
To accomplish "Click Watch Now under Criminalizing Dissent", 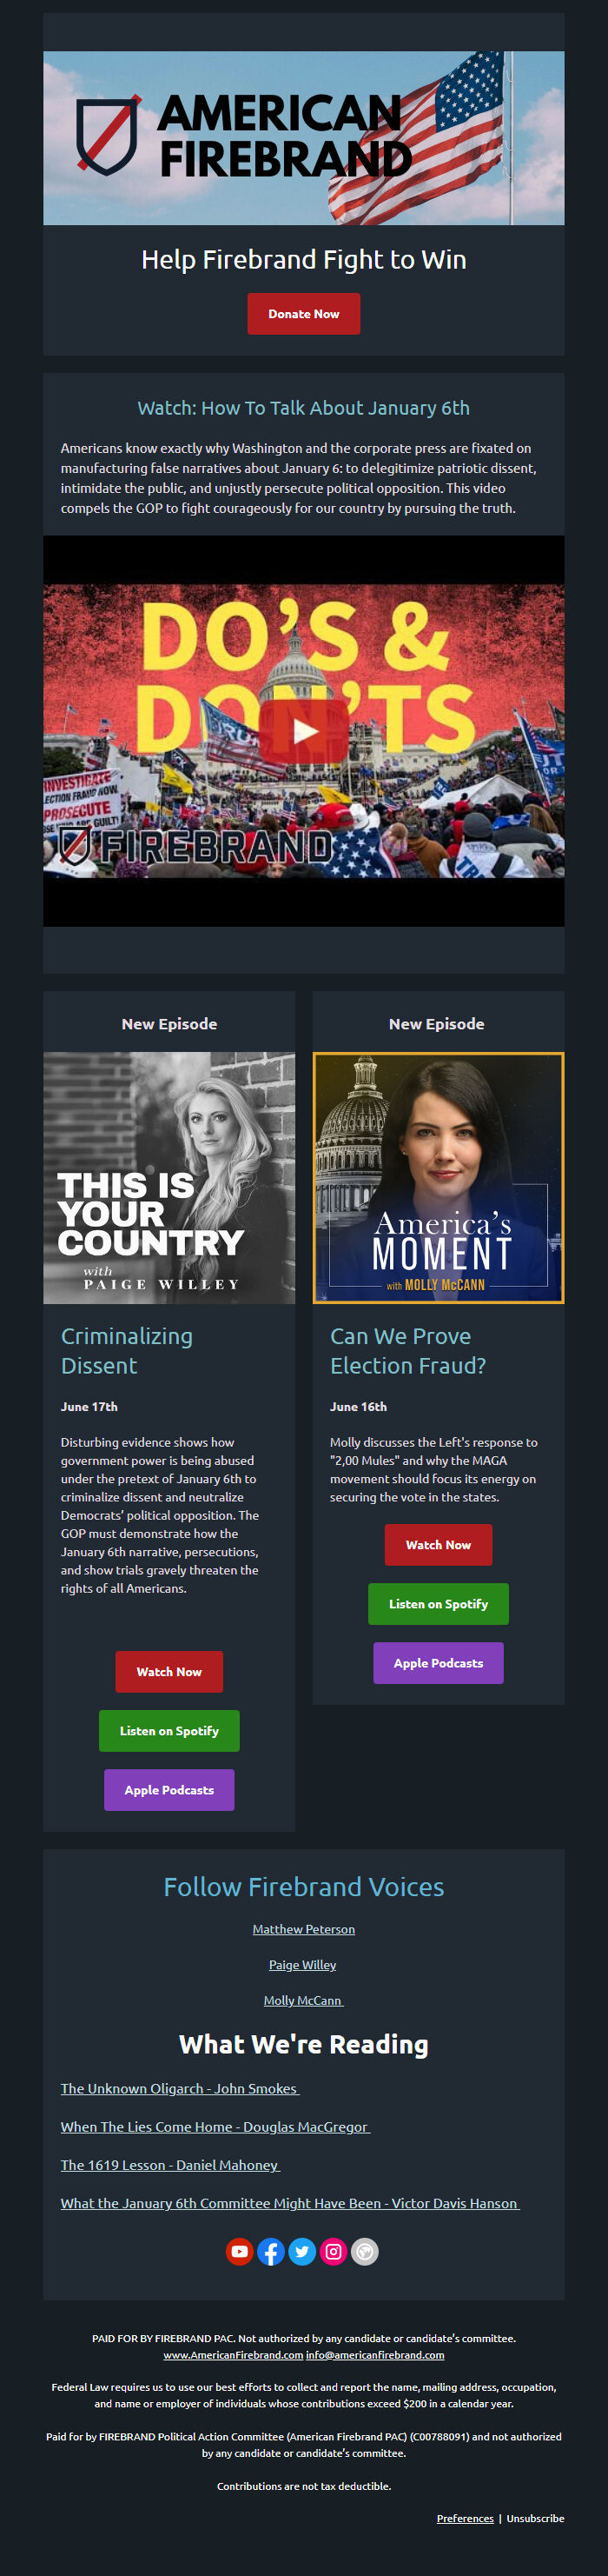I will pos(169,1672).
